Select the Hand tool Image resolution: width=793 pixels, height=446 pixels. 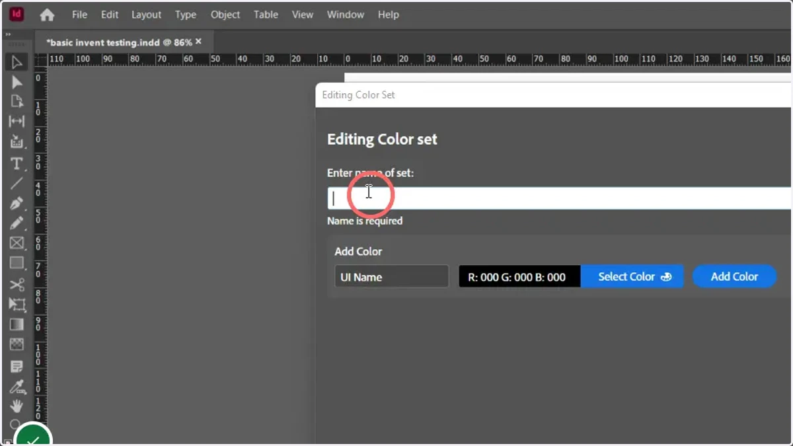tap(17, 405)
